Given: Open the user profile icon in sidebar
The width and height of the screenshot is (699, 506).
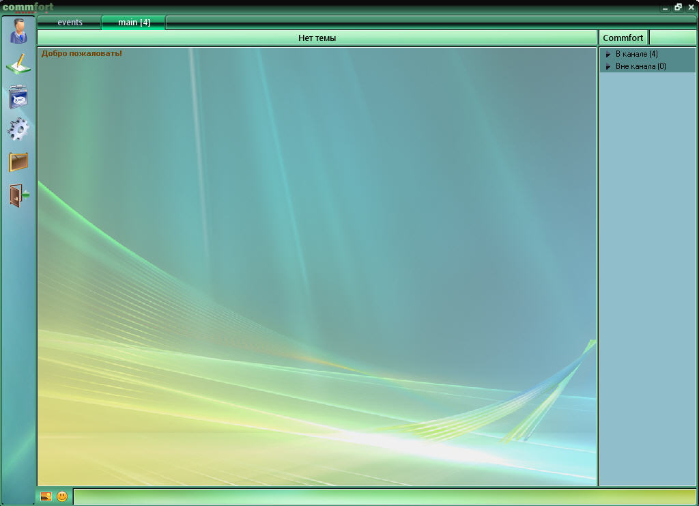Looking at the screenshot, I should coord(18,31).
